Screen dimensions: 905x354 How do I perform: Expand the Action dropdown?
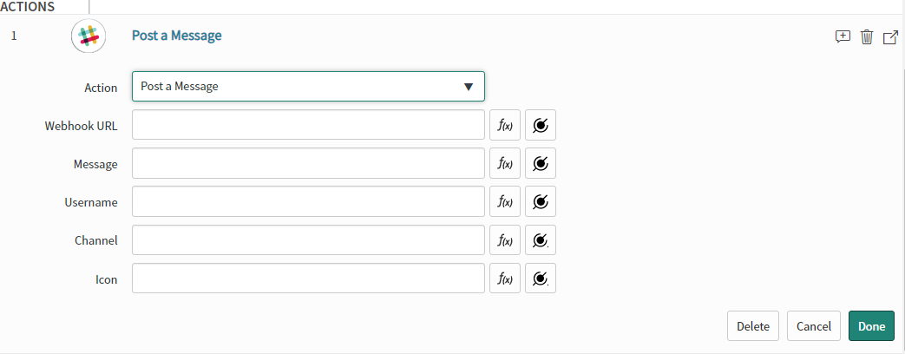coord(308,87)
